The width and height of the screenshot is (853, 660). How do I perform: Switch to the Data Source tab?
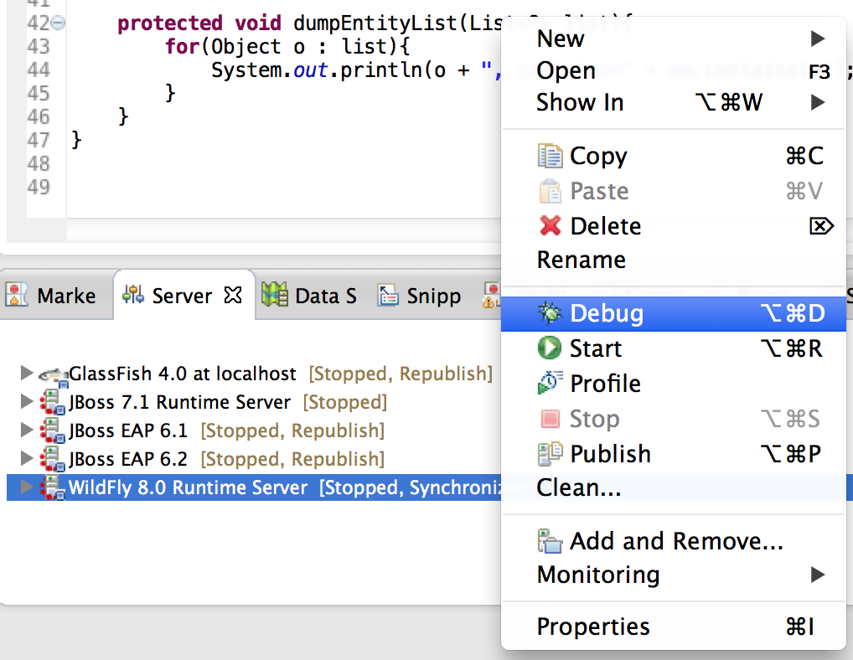[309, 295]
